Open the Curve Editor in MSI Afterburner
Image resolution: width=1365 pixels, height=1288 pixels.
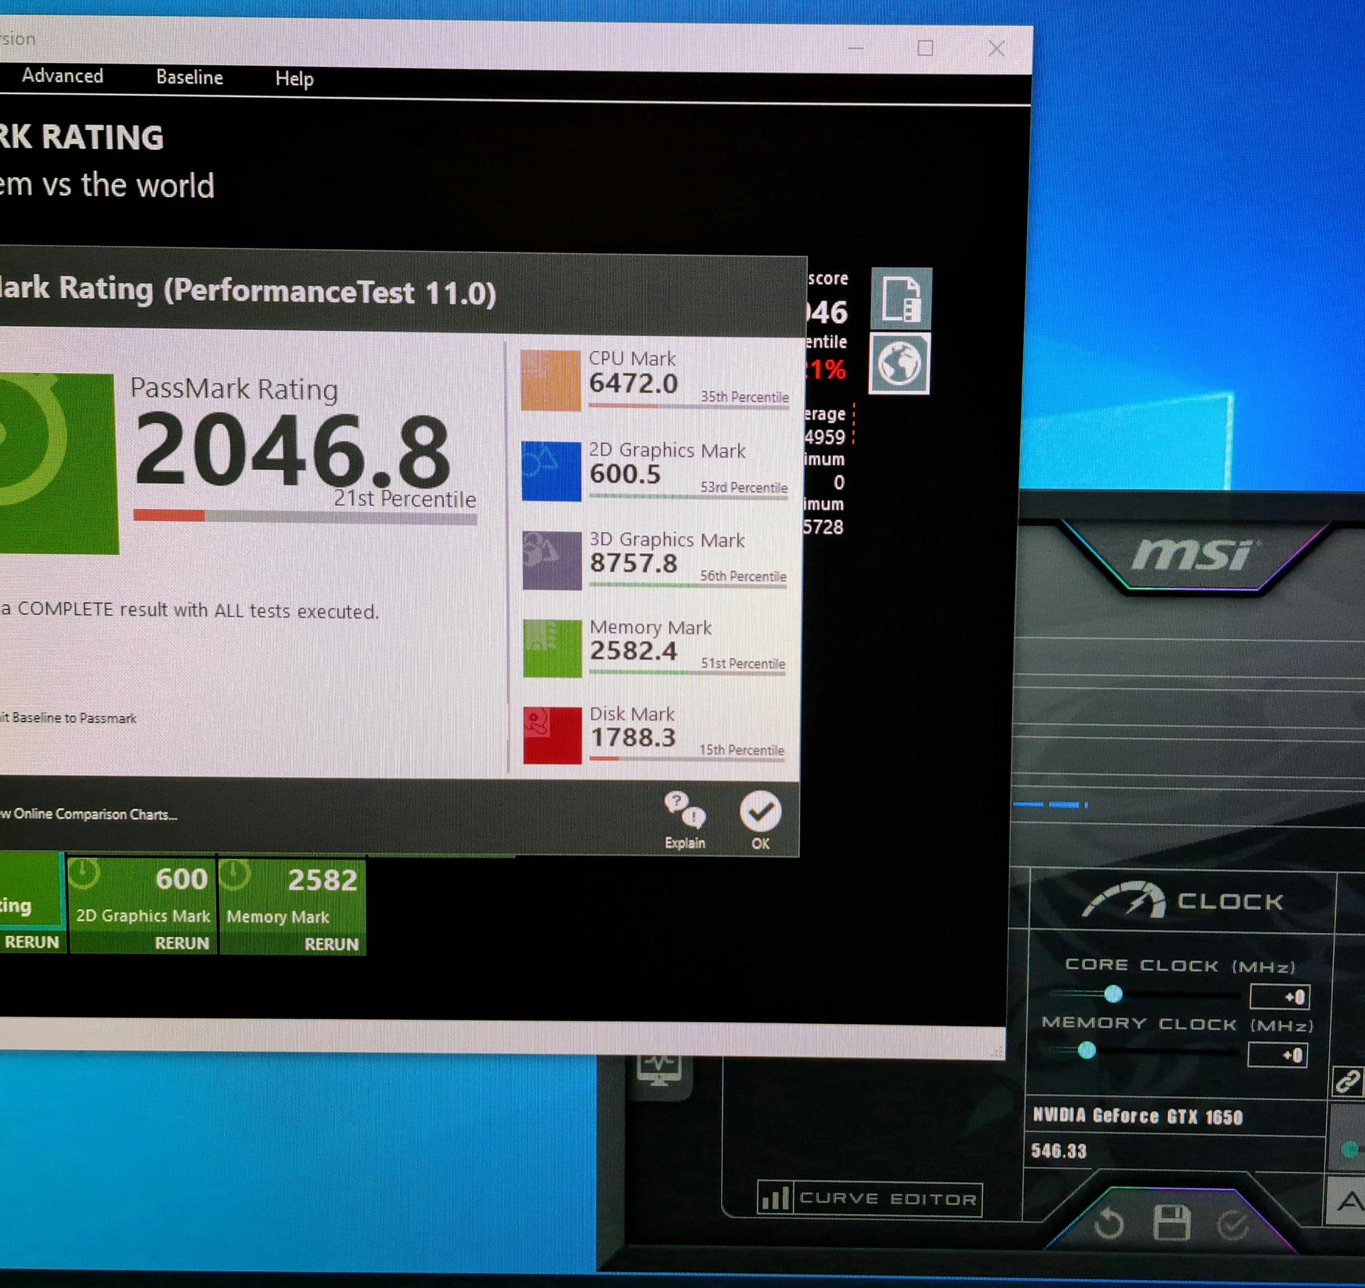click(x=869, y=1199)
